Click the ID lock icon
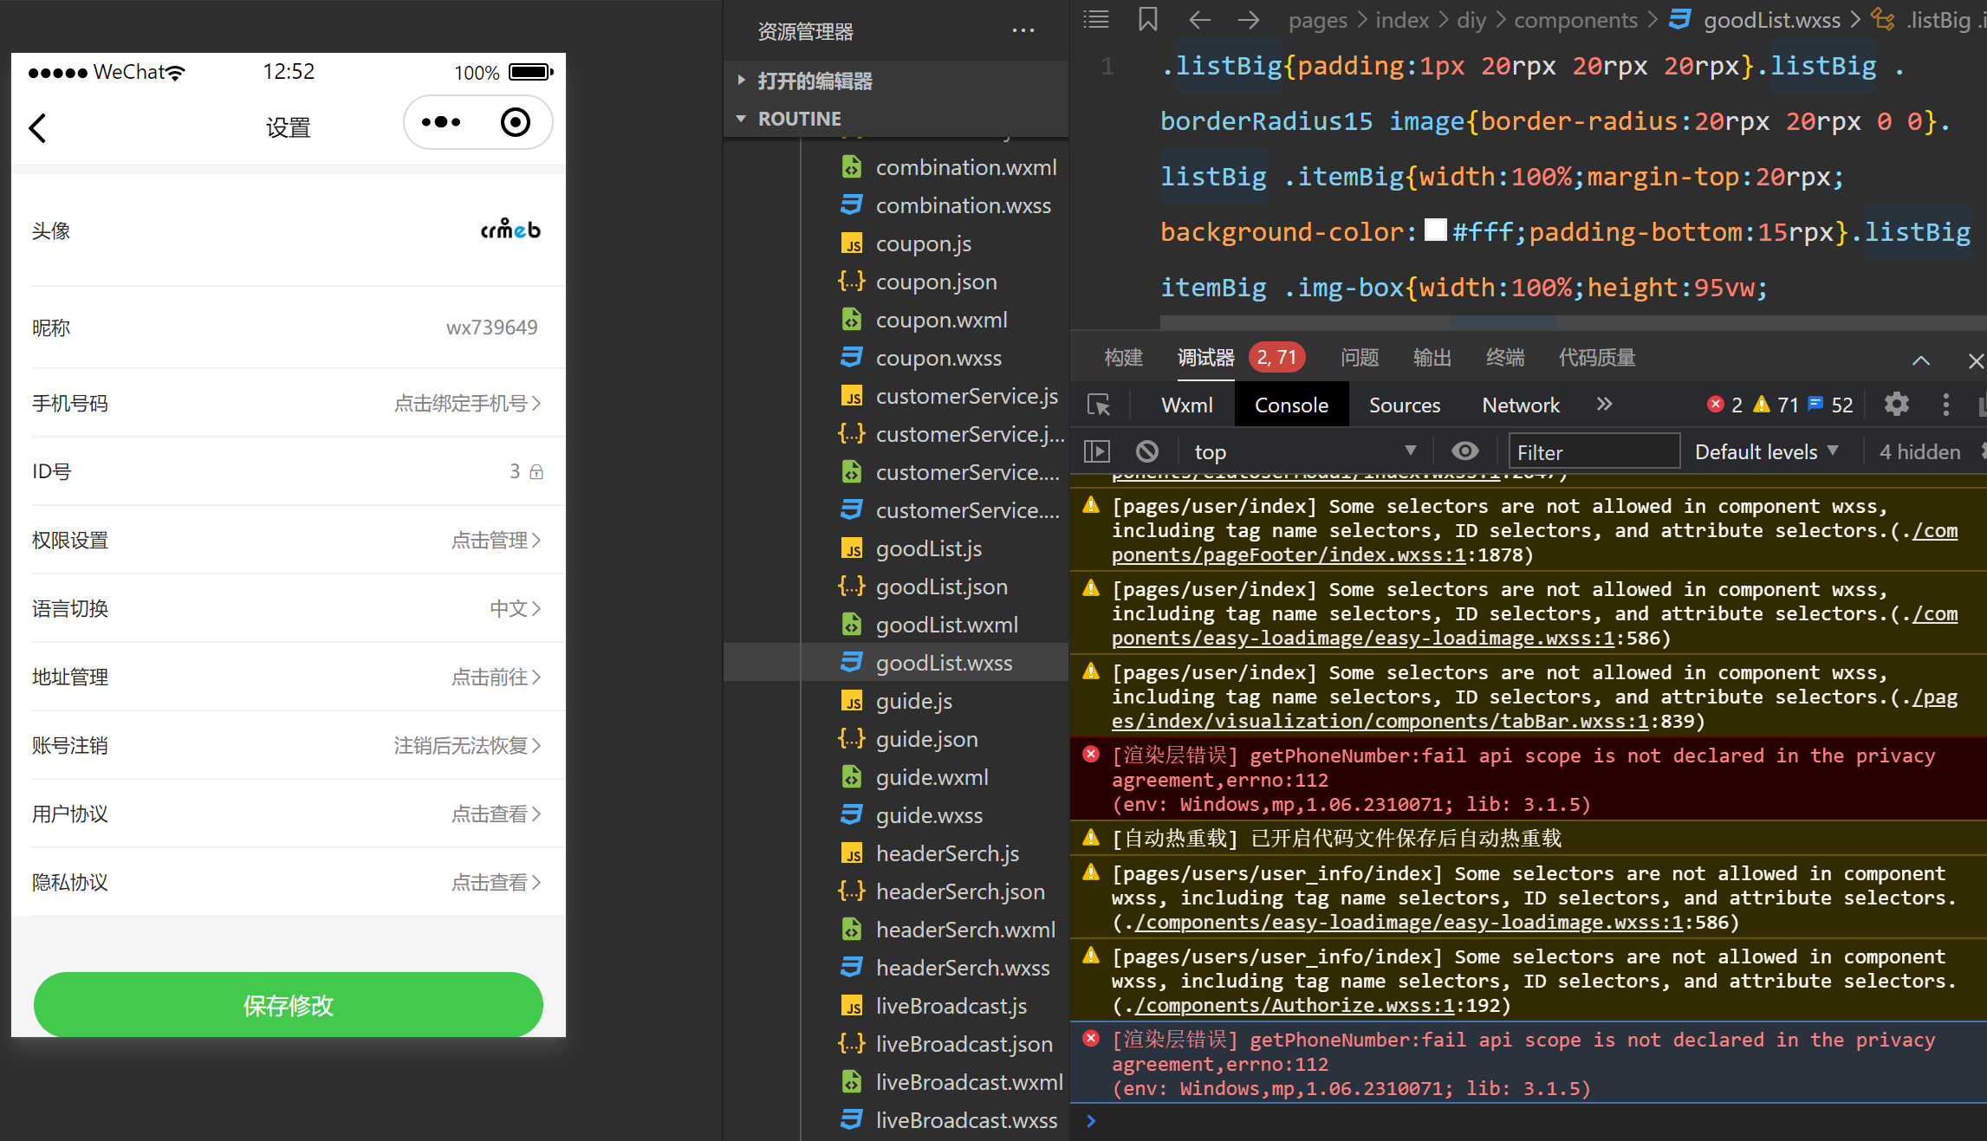The height and width of the screenshot is (1141, 1987). coord(536,471)
